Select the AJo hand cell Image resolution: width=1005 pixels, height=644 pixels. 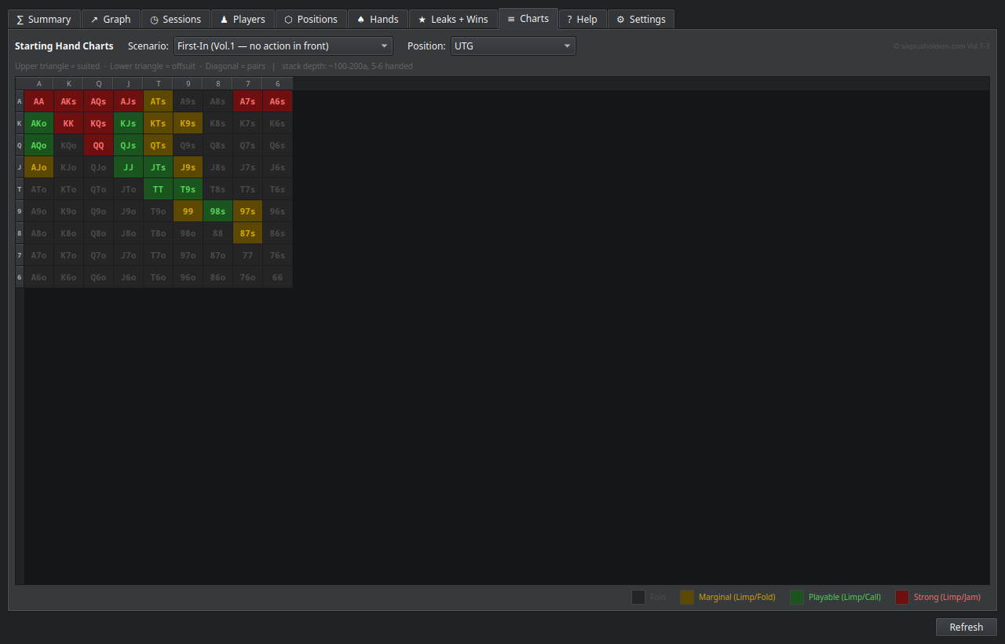(x=39, y=167)
